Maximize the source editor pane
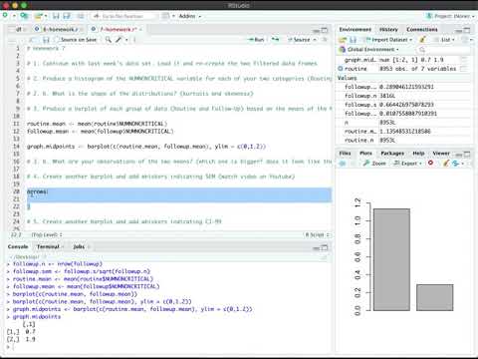The height and width of the screenshot is (359, 478). [x=325, y=30]
